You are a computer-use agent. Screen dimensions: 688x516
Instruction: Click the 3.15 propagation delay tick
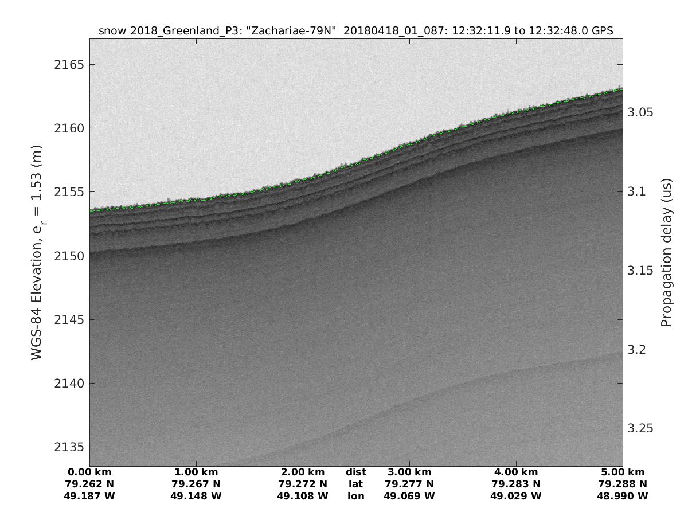click(640, 271)
